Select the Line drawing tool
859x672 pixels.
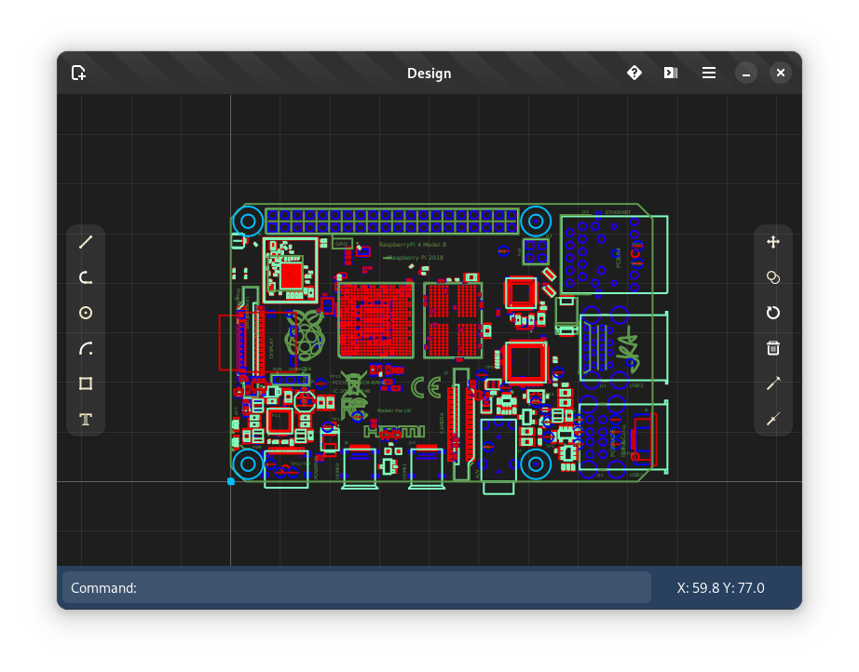86,242
